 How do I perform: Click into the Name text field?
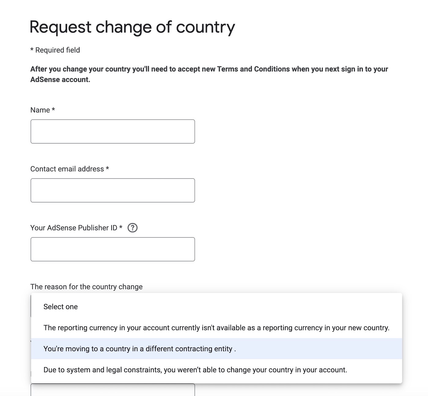113,131
